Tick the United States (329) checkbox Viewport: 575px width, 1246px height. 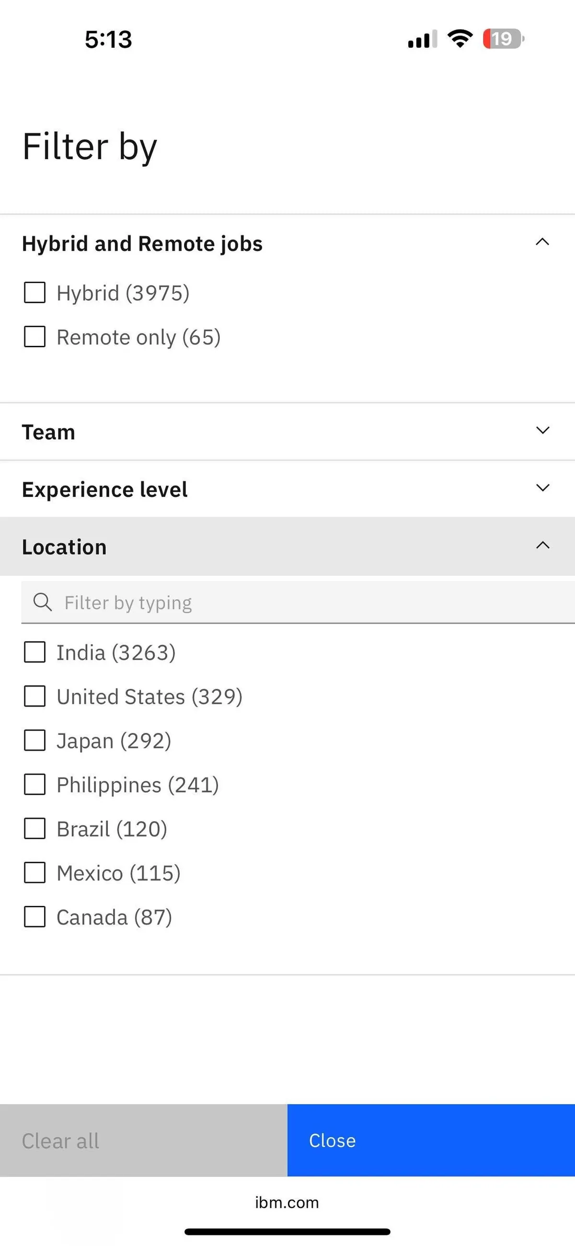35,696
